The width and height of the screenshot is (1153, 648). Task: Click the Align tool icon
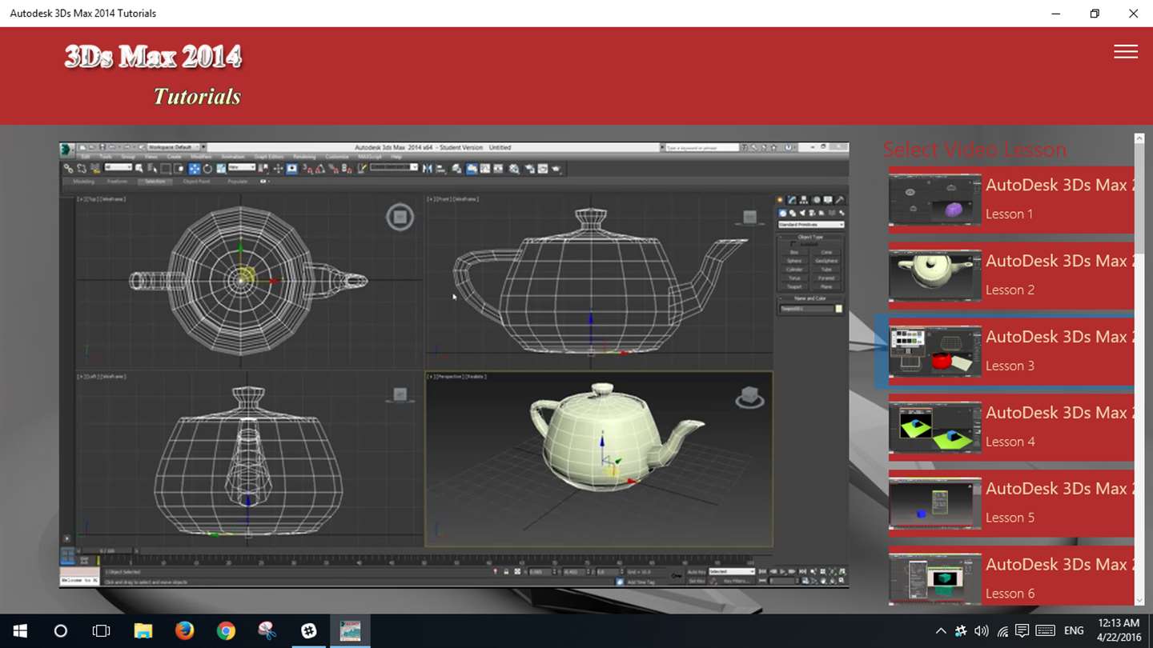point(440,169)
